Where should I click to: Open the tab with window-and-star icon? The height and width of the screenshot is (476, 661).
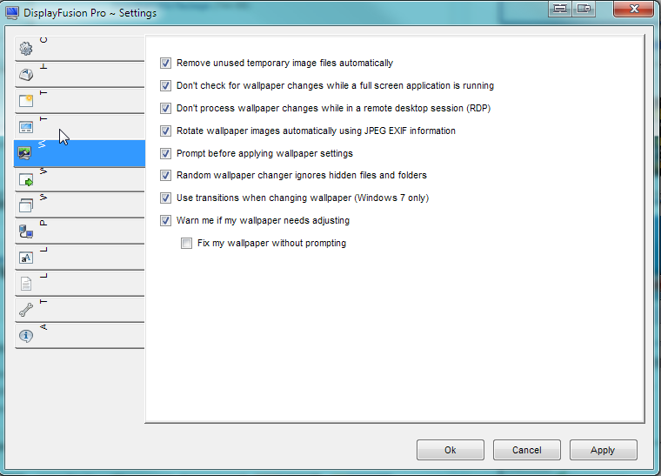(x=78, y=101)
